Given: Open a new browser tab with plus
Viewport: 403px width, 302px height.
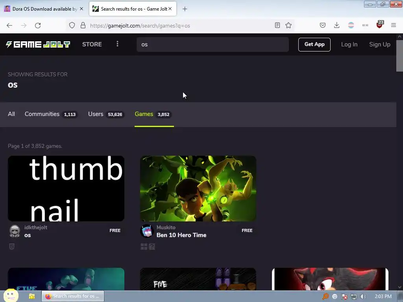Looking at the screenshot, I should (x=185, y=9).
